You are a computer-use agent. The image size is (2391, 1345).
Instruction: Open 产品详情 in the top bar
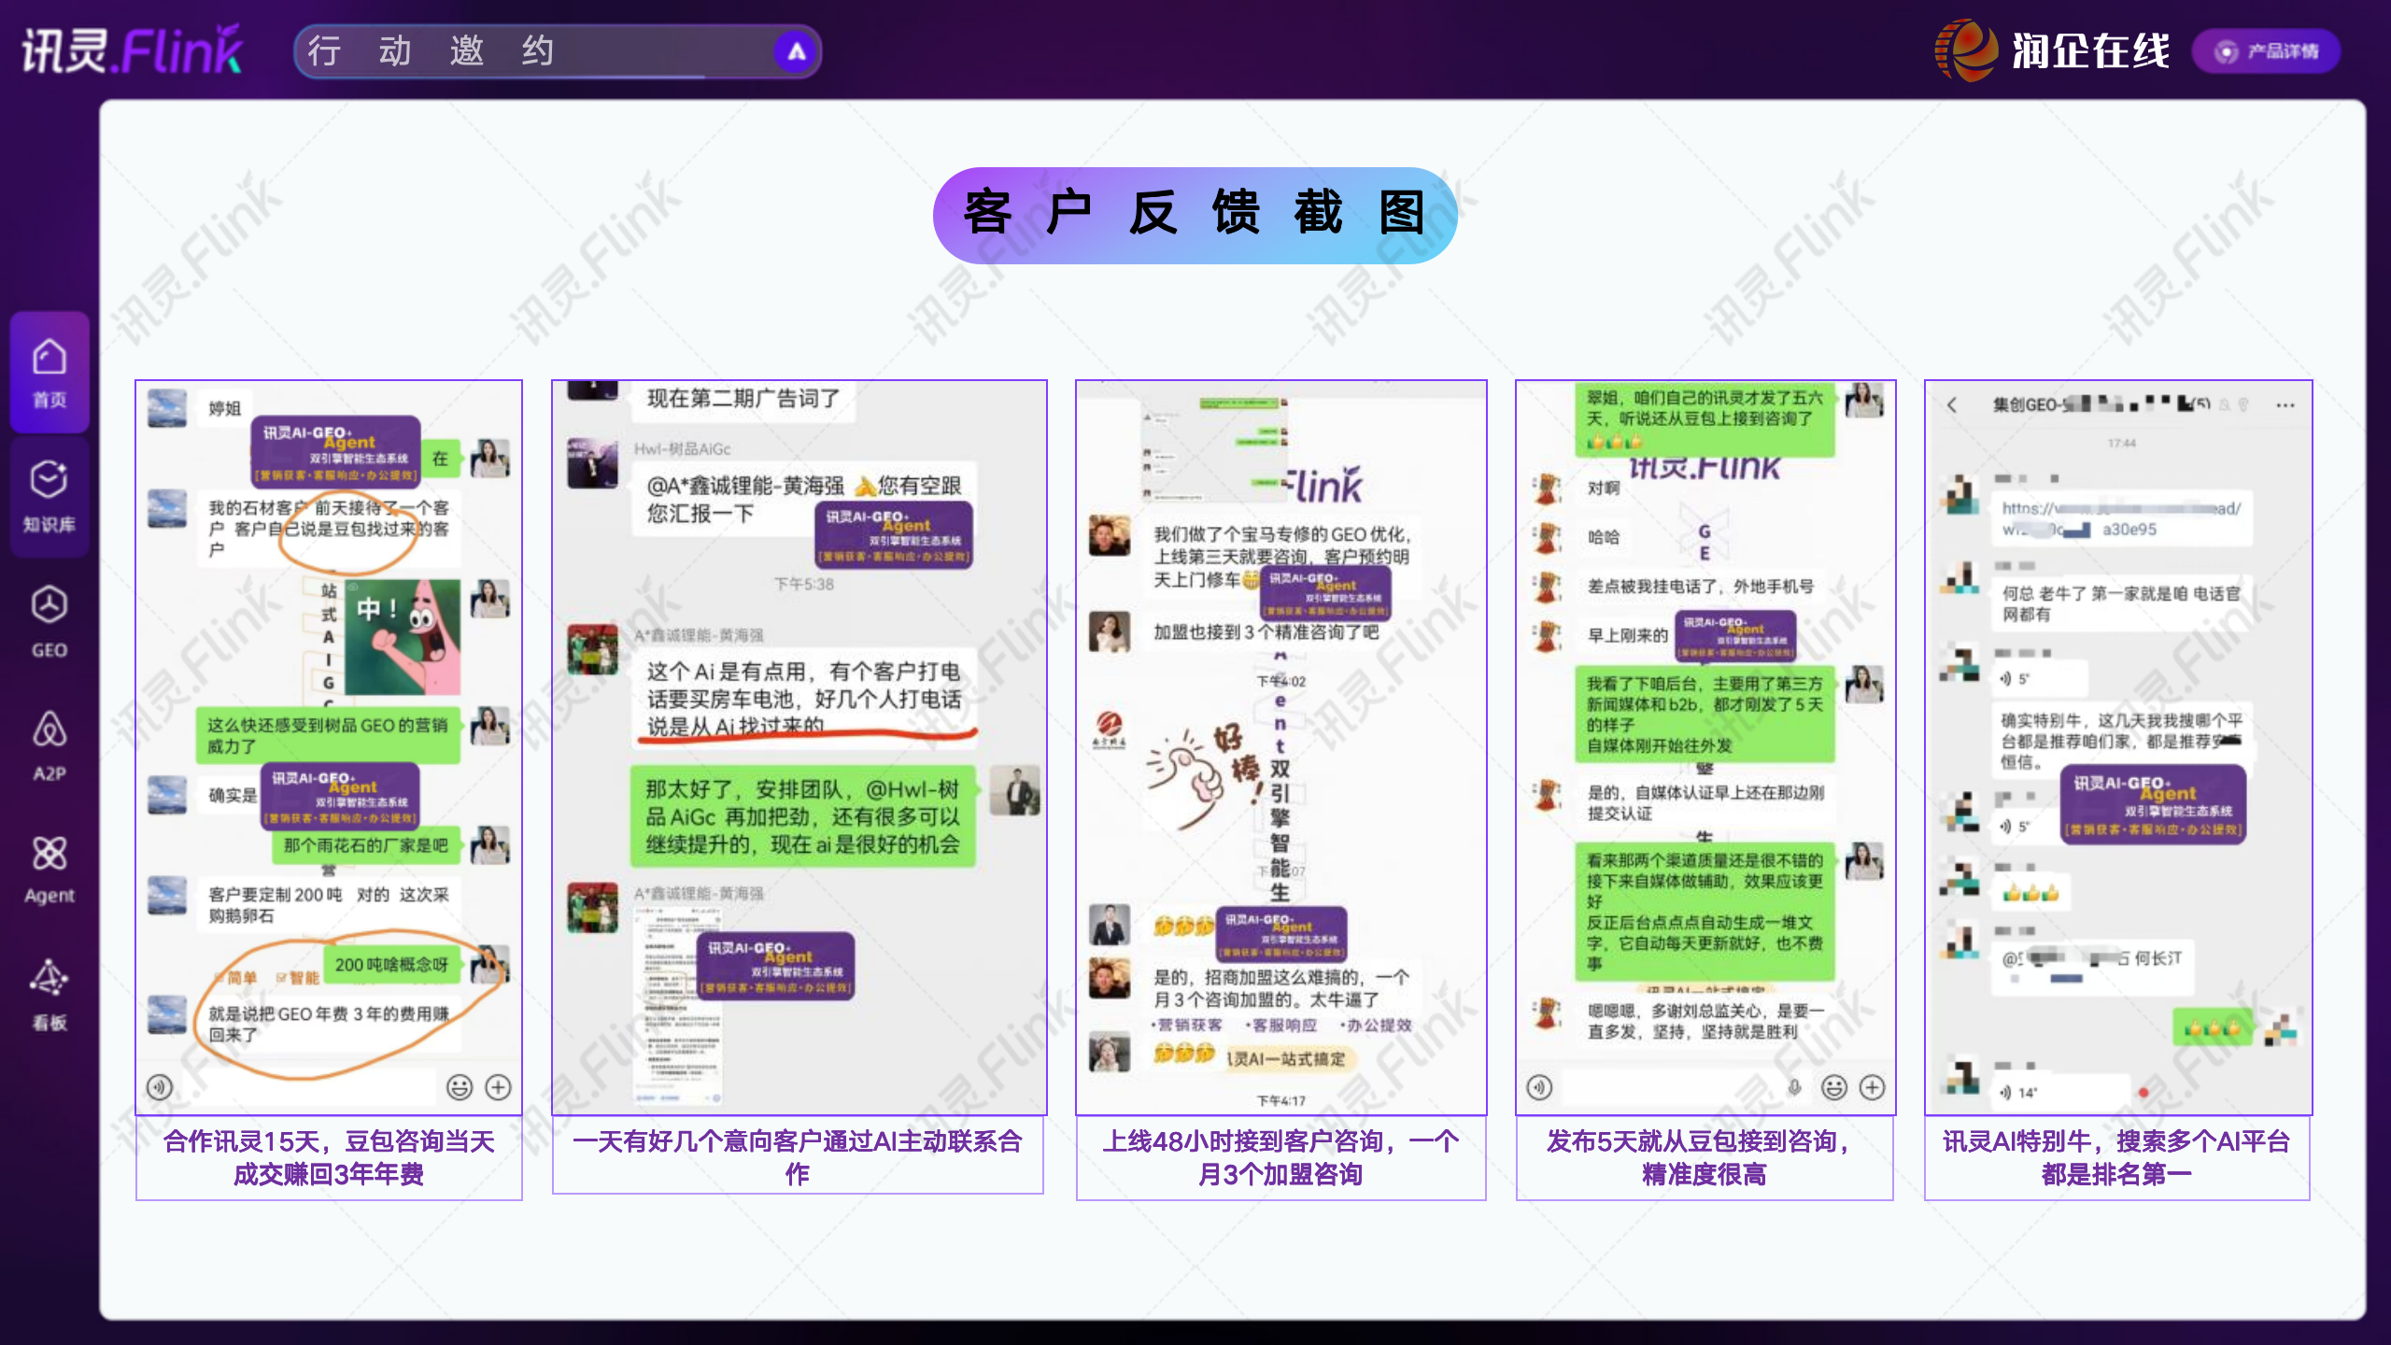(x=2267, y=51)
